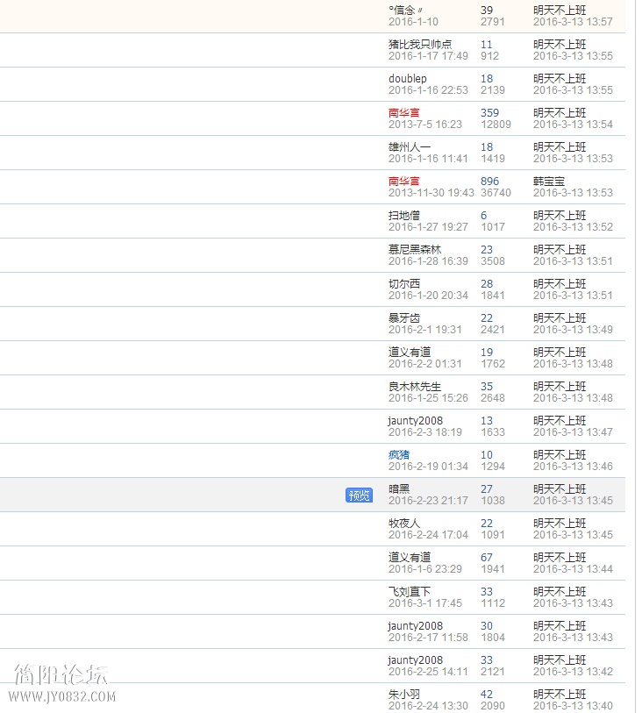Open last post time 2016-3-13 13:52

point(573,226)
